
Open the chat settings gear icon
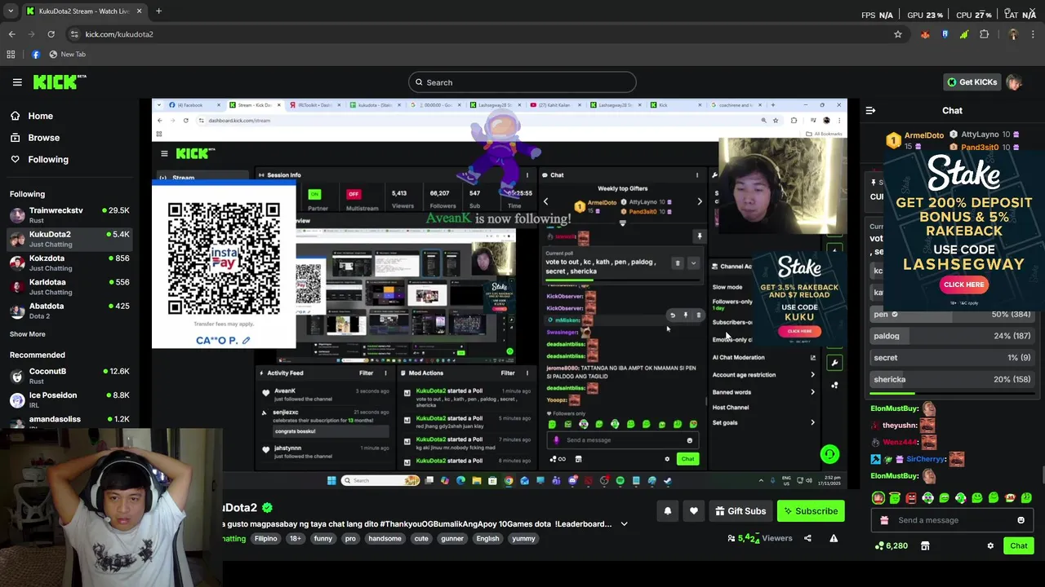(990, 545)
